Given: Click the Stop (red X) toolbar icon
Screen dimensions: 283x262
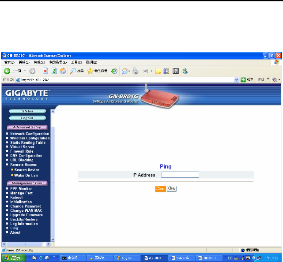Looking at the screenshot, I should click(45, 71).
